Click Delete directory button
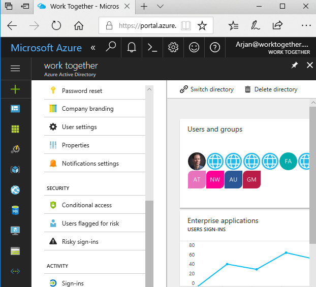The width and height of the screenshot is (316, 287). [x=271, y=89]
